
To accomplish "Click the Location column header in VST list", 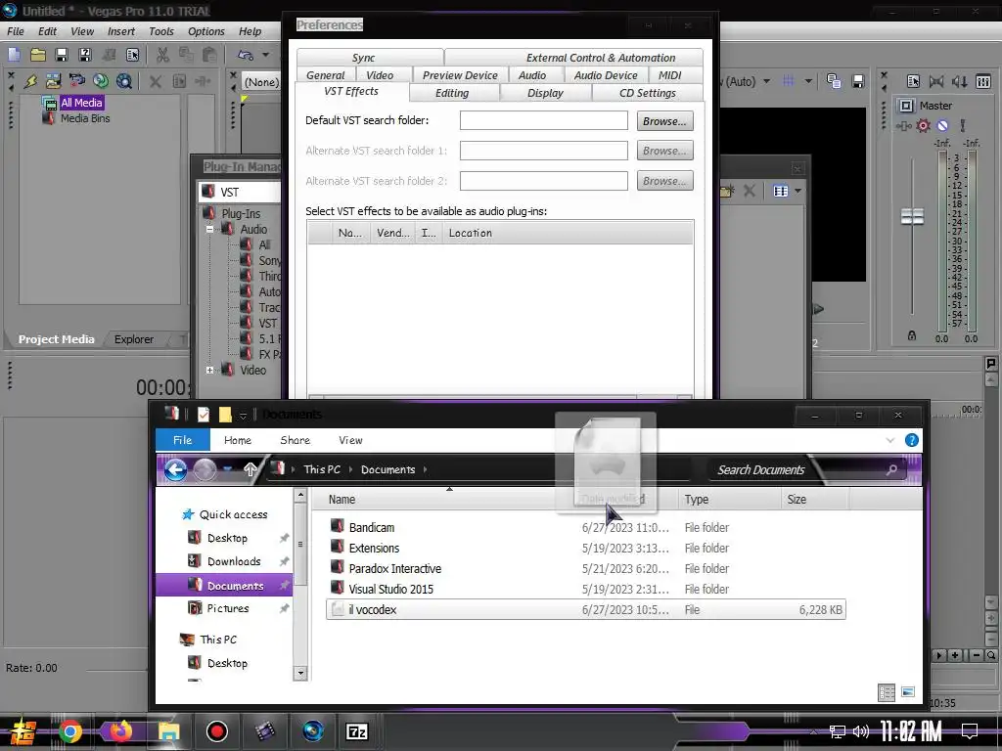I will 568,233.
